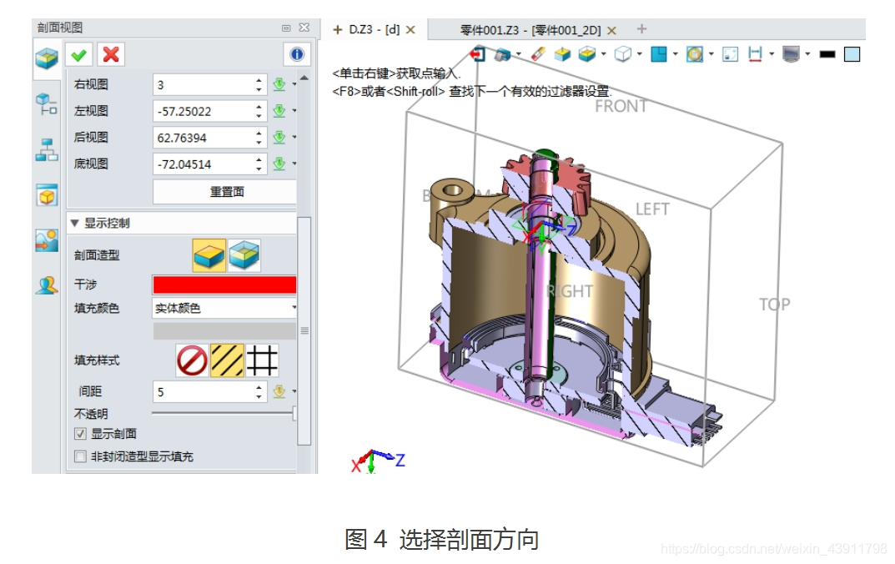The width and height of the screenshot is (895, 564).
Task: Click the red 干涉 color swatch
Action: 225,285
